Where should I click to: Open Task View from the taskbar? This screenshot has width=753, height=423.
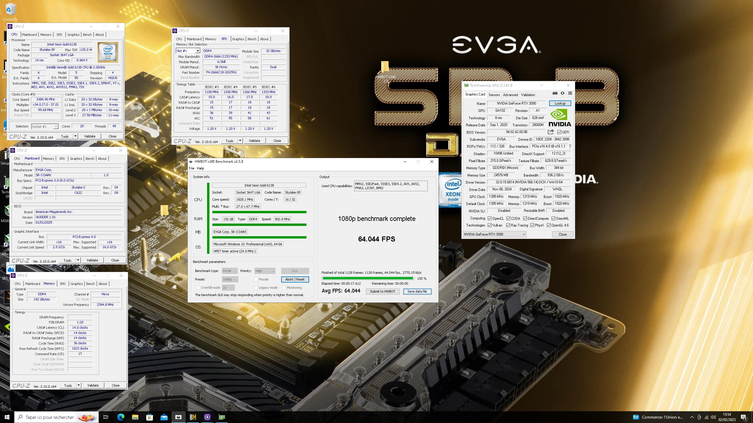[x=106, y=417]
